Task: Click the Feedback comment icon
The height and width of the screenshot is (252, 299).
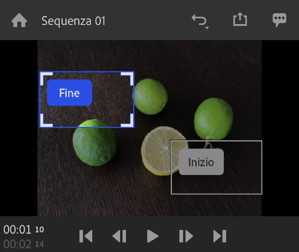Action: coord(280,20)
